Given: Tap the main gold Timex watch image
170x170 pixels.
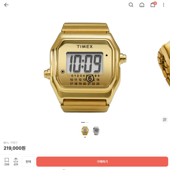Looking at the screenshot, I should click(85, 67).
